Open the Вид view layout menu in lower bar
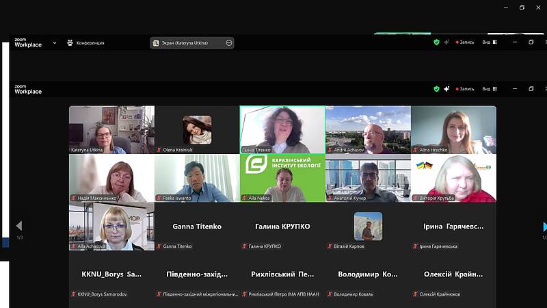This screenshot has height=308, width=547. (x=490, y=88)
